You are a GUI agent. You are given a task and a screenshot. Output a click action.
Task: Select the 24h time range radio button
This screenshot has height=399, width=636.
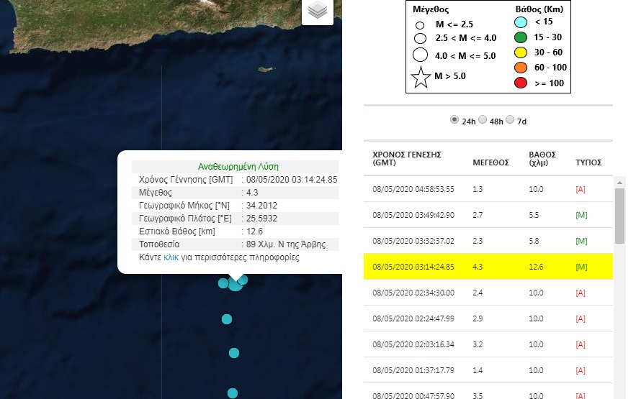pos(454,120)
